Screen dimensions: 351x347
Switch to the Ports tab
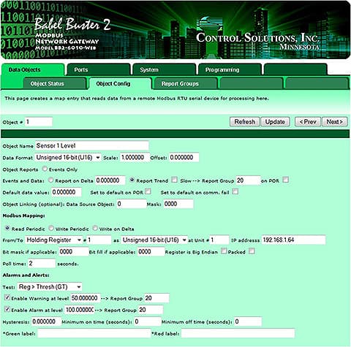point(99,70)
